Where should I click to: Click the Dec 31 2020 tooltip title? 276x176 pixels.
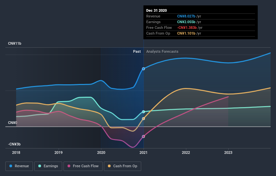(x=156, y=10)
